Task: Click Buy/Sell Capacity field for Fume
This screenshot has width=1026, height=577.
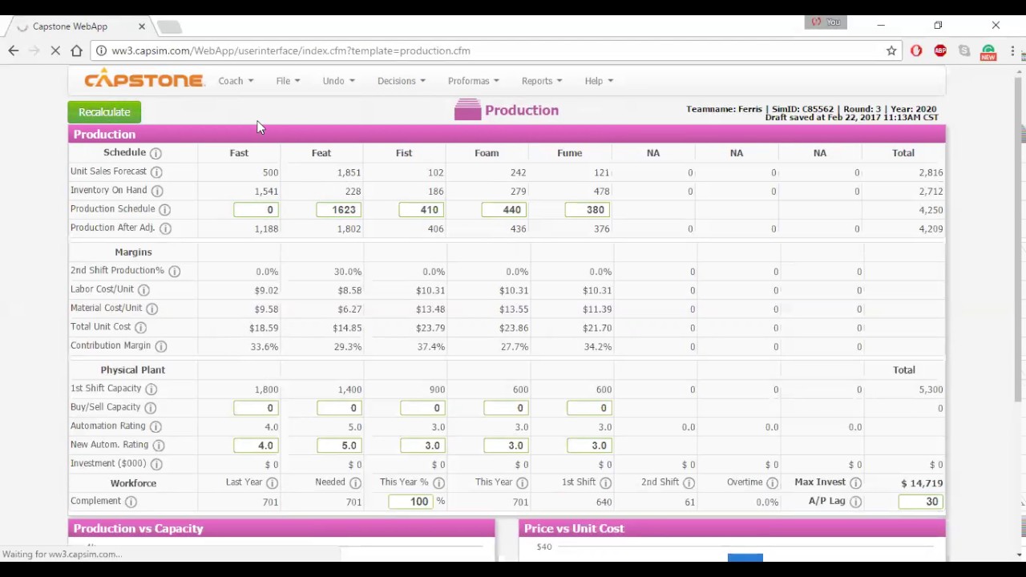Action: tap(589, 408)
